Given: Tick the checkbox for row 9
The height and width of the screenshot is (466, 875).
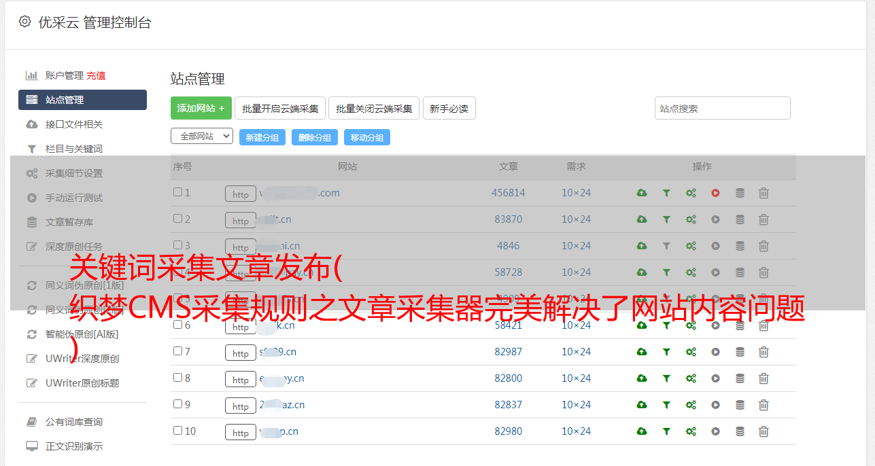Looking at the screenshot, I should coord(177,404).
